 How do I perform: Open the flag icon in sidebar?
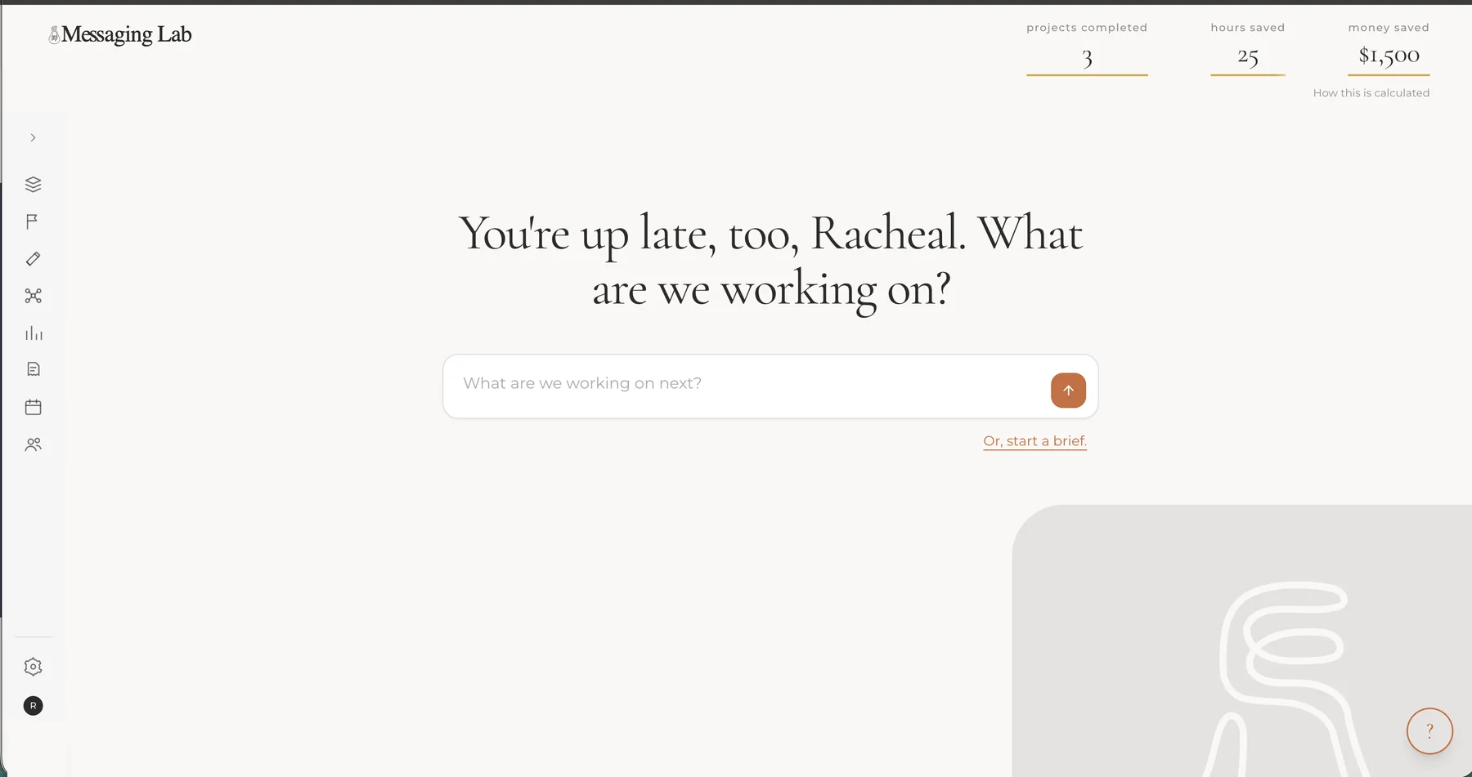click(x=33, y=221)
